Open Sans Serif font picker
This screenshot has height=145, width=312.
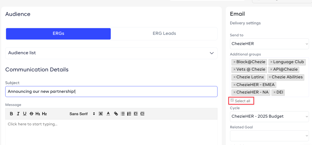(82, 114)
